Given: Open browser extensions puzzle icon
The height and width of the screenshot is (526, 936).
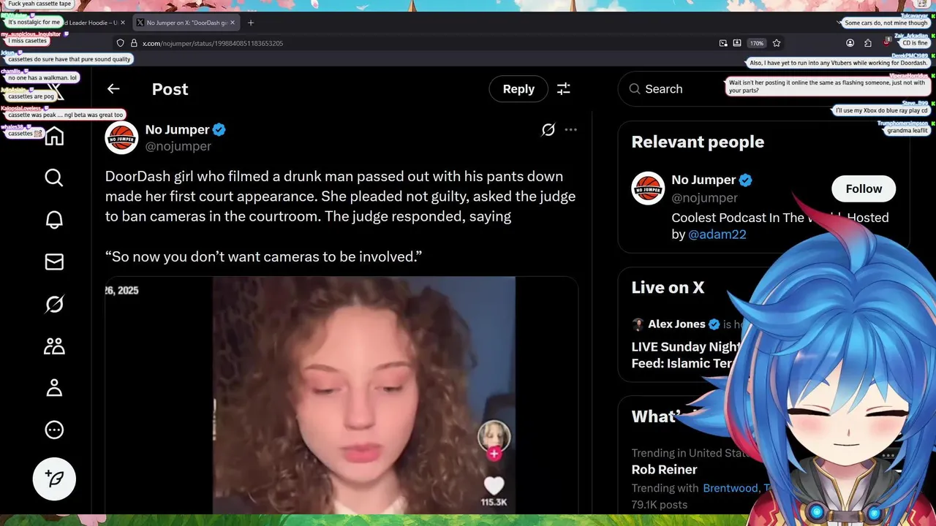Looking at the screenshot, I should (868, 43).
